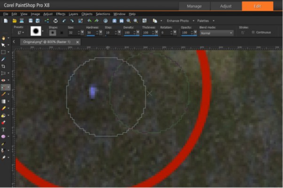This screenshot has width=283, height=188.
Task: Click the Hardness value field
Action: click(91, 32)
